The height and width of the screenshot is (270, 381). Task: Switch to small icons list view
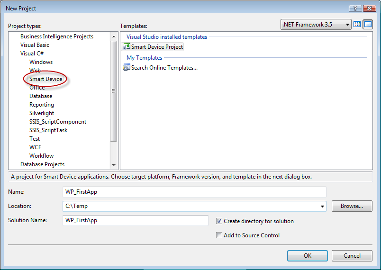368,24
